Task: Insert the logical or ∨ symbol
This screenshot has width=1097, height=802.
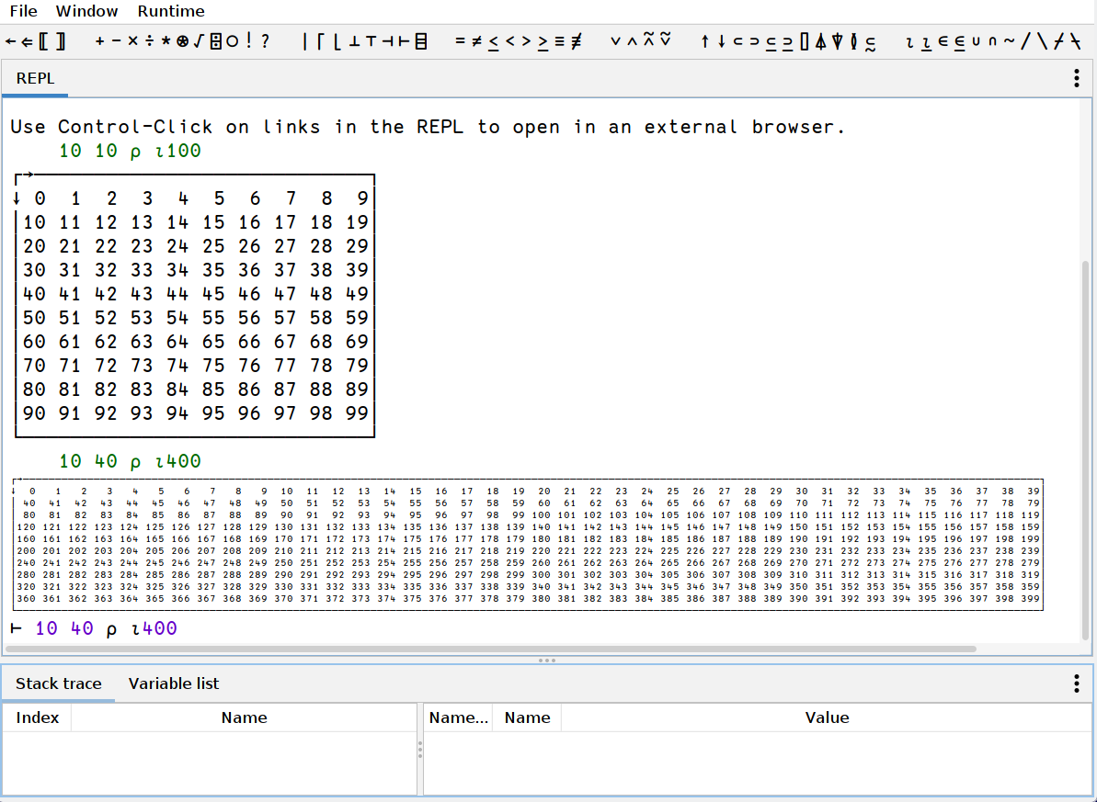Action: [614, 41]
